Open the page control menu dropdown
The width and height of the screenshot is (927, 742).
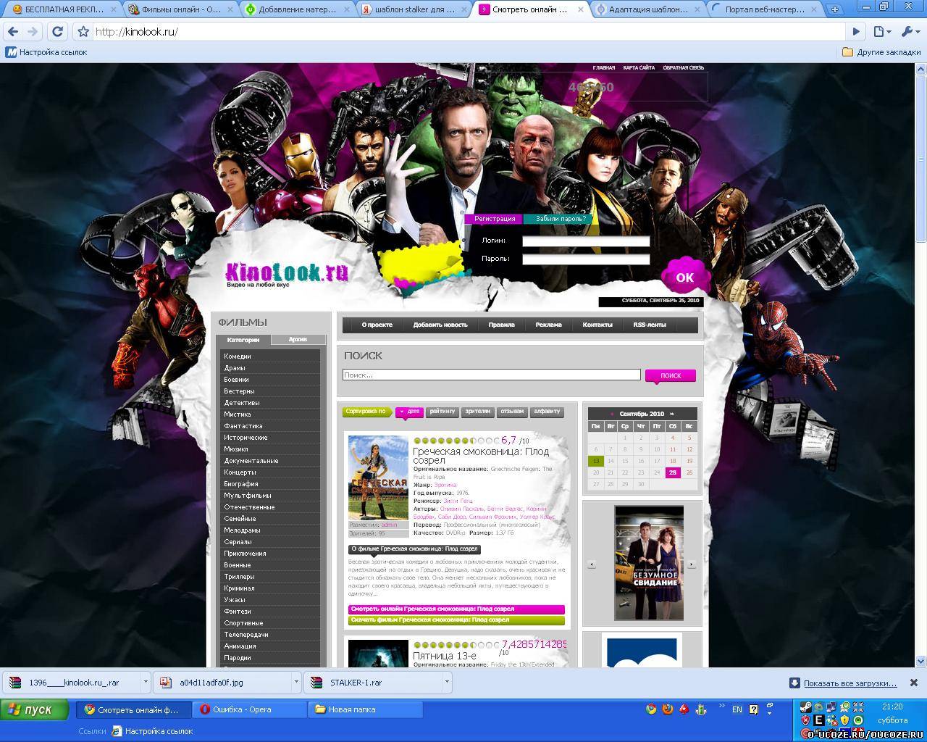[x=881, y=32]
